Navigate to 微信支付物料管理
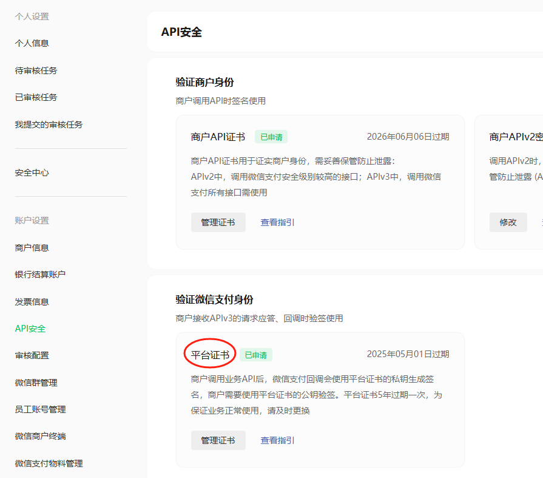 (x=49, y=463)
